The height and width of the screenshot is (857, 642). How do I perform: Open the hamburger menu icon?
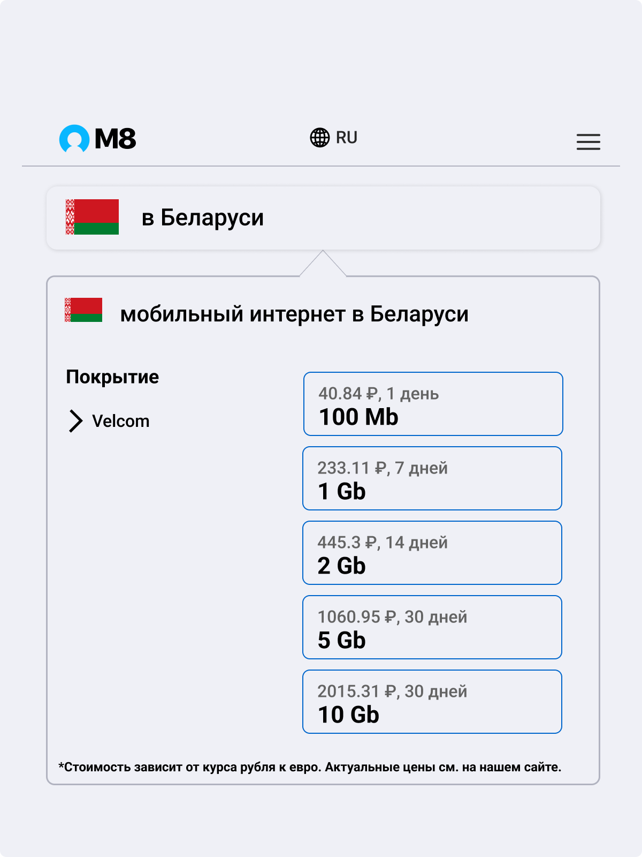(588, 142)
